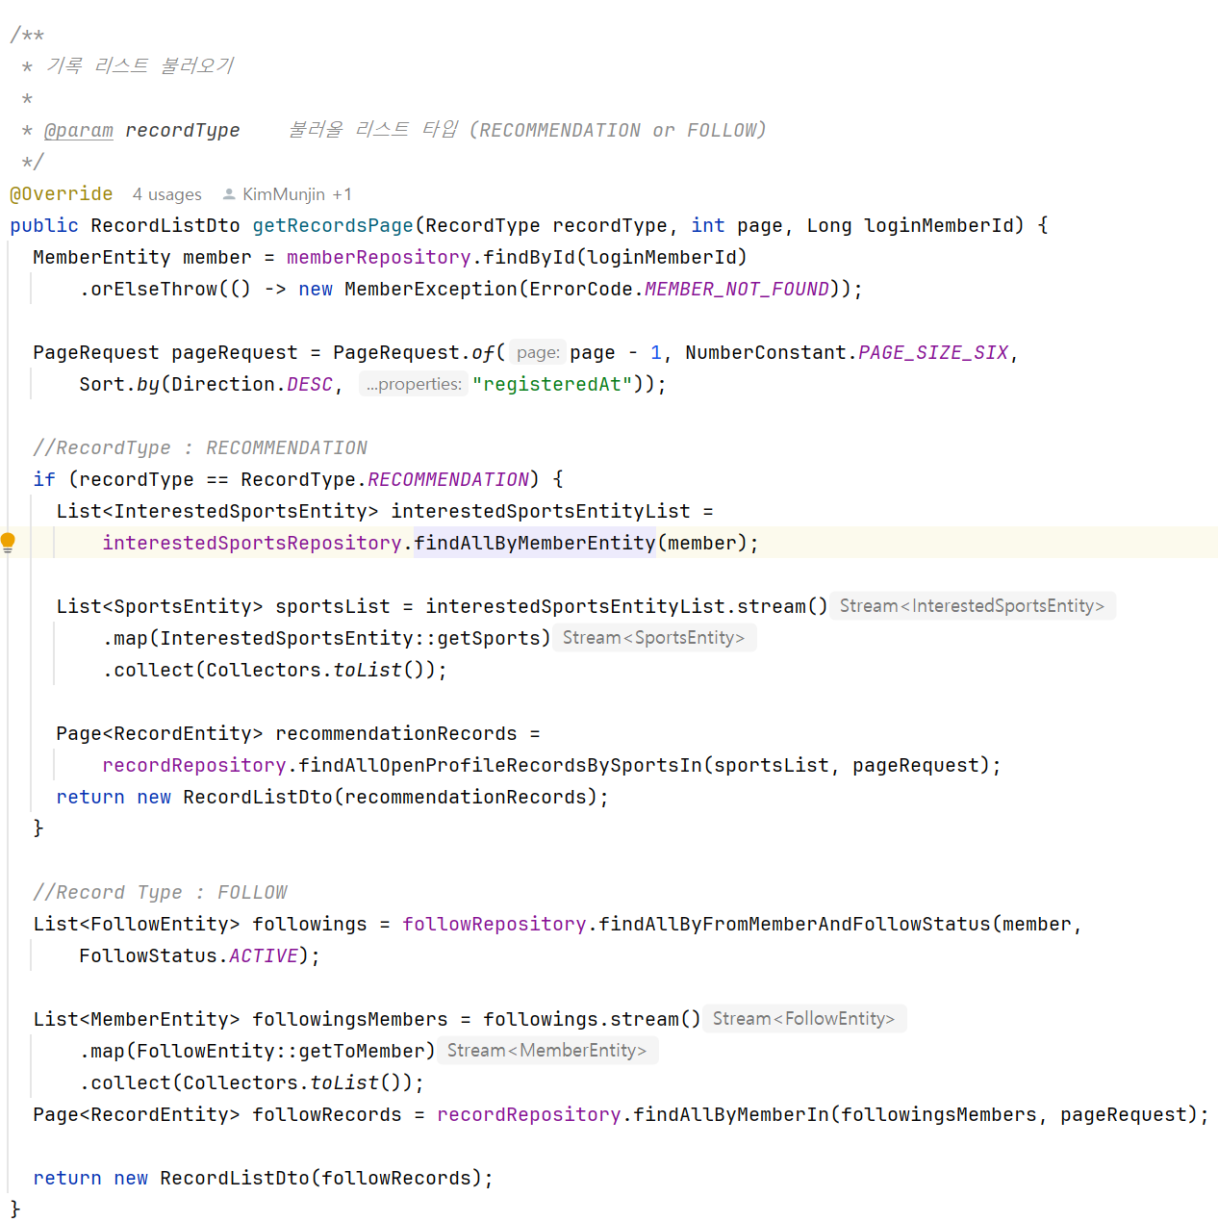Click 'return new RecordListDto(followRecords)' line

pyautogui.click(x=264, y=1178)
